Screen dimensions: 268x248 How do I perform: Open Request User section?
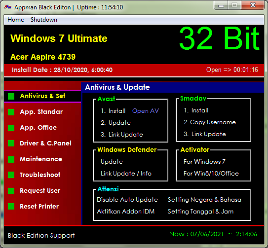40,190
